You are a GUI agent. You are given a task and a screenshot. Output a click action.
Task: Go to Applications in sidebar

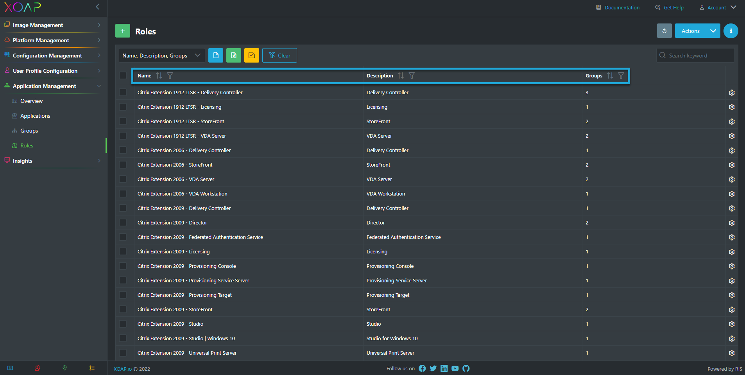tap(35, 116)
